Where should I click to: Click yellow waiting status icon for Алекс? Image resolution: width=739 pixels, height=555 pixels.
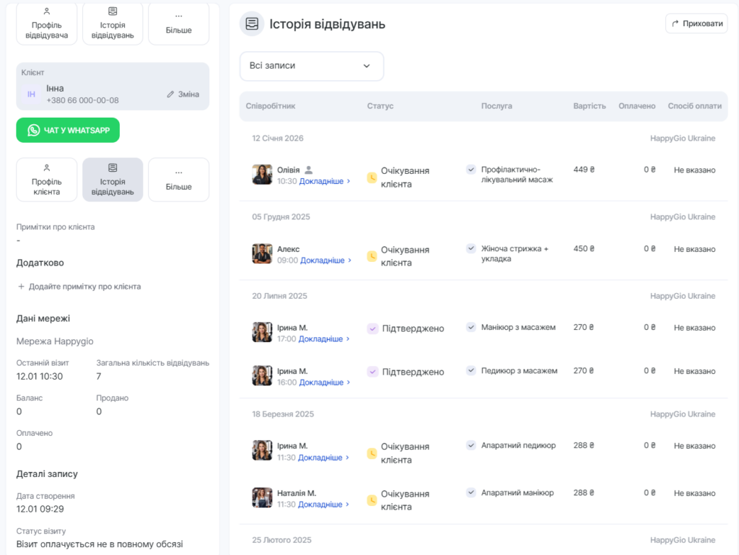372,256
